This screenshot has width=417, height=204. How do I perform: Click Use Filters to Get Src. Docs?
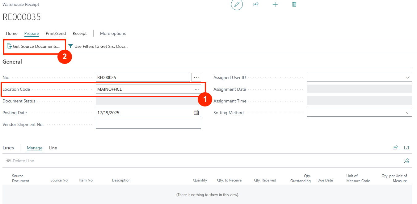coord(98,46)
